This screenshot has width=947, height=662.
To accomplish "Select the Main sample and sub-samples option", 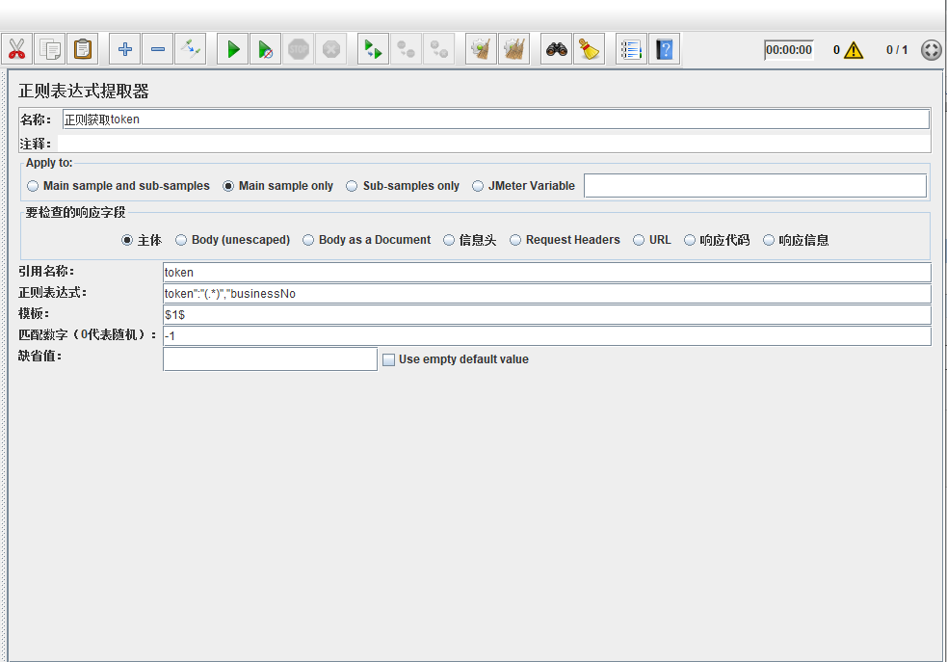I will click(34, 186).
